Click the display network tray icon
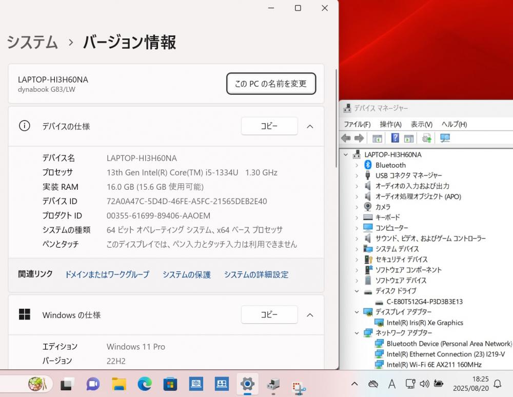The width and height of the screenshot is (513, 397). (410, 384)
